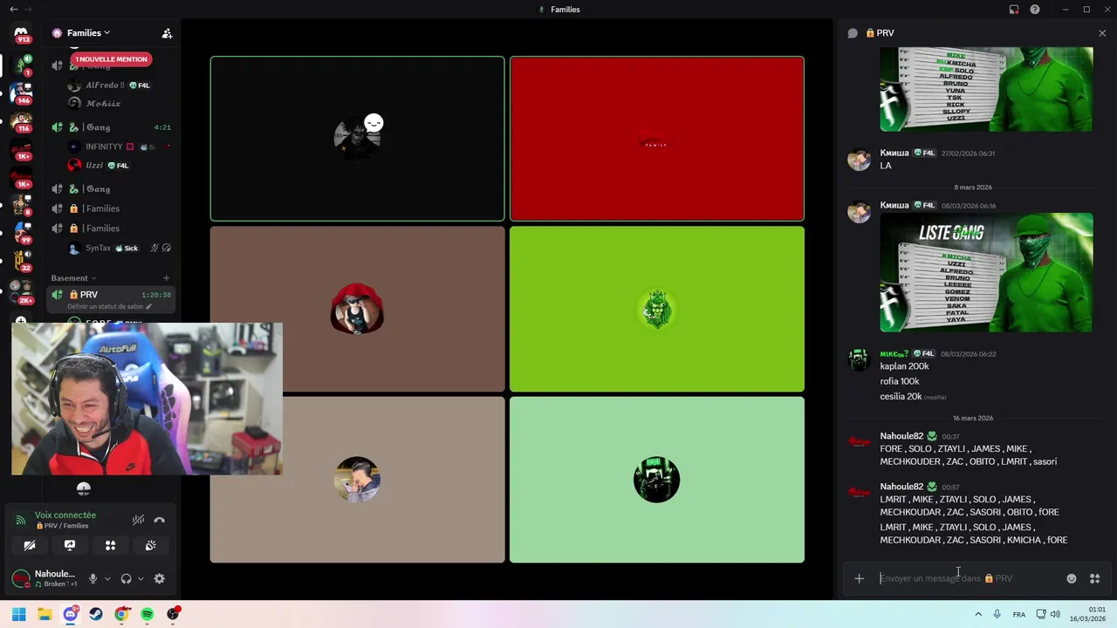
Task: Click Nahoule82 username at 00:57
Action: (x=901, y=487)
